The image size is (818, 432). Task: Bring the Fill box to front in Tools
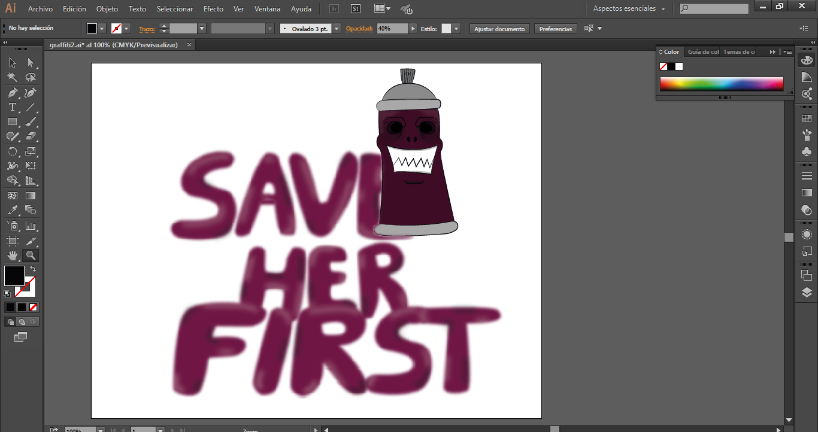14,276
